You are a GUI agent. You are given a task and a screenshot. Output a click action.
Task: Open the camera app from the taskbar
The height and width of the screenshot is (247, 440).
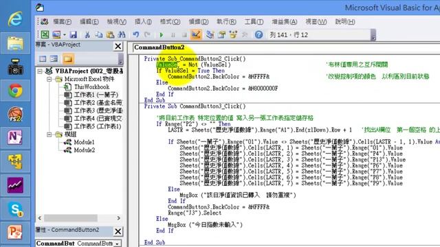15,67
